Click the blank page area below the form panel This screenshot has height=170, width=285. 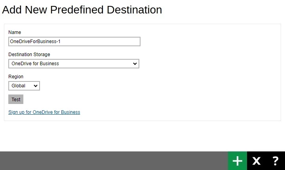[142, 136]
